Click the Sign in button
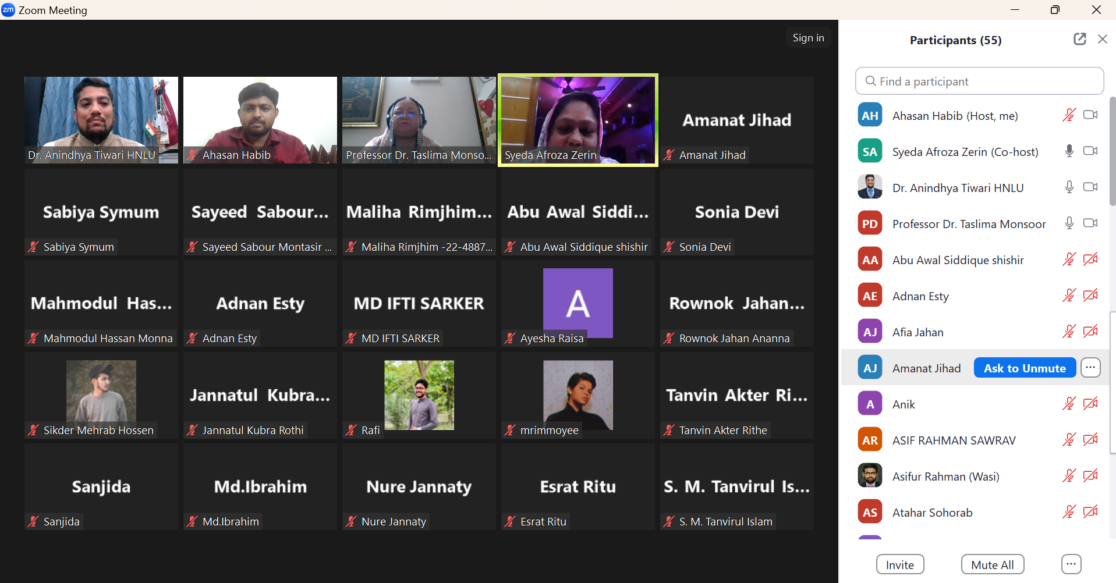This screenshot has height=583, width=1116. point(808,38)
